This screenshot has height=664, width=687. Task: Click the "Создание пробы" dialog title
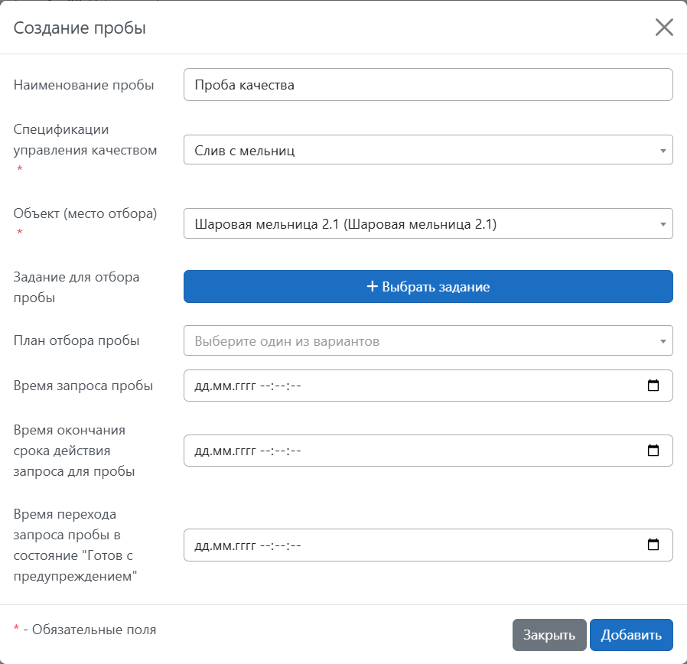click(x=80, y=28)
